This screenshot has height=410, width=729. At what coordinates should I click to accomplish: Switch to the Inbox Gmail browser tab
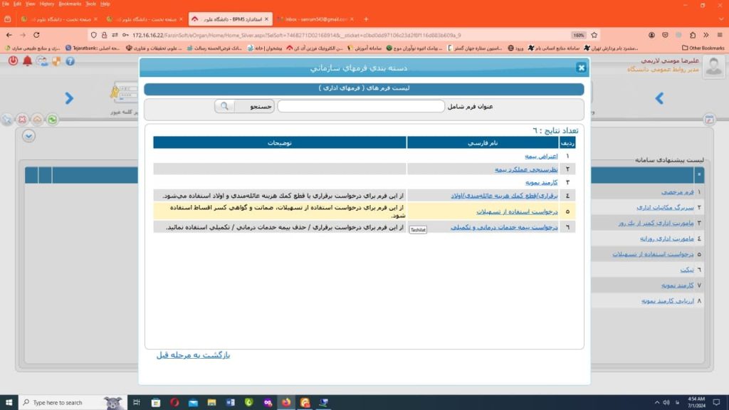coord(313,19)
